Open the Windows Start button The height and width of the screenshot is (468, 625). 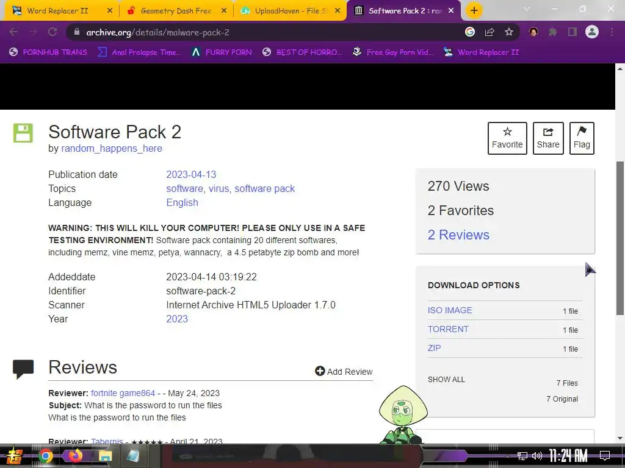coord(14,456)
